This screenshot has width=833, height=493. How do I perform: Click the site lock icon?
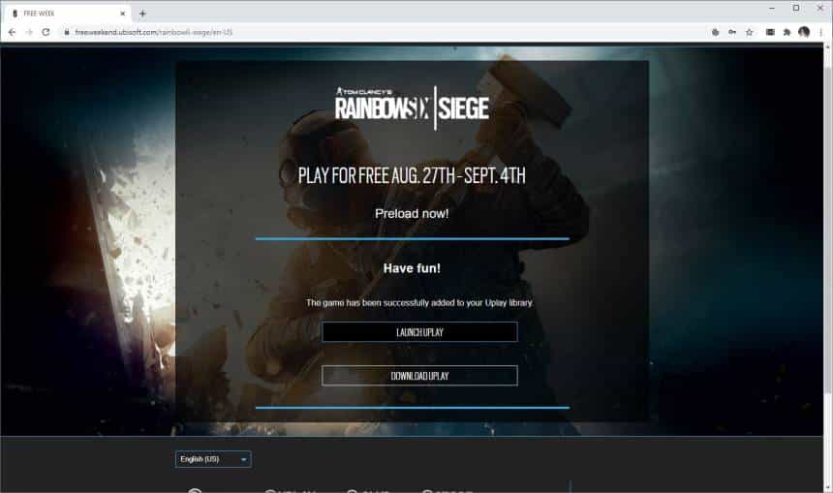(67, 32)
